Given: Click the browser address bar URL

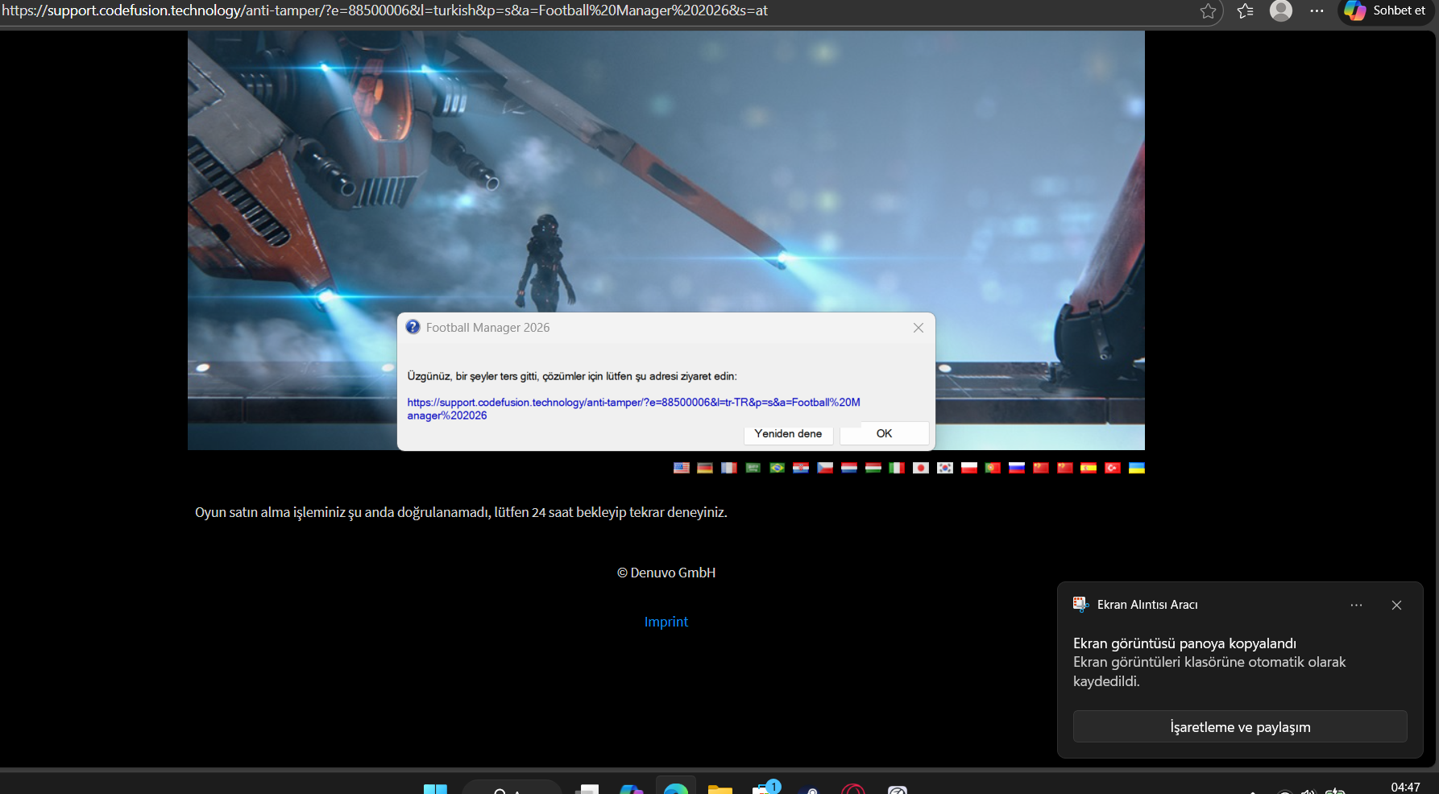Looking at the screenshot, I should pos(384,10).
